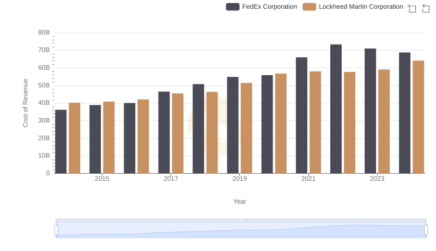Click the FedEx Corporation dark legend swatch
The width and height of the screenshot is (436, 251).
point(233,7)
